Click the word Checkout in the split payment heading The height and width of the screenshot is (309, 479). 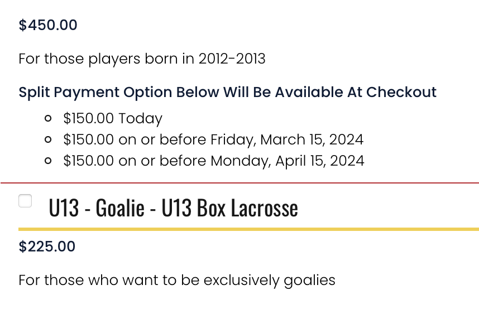pyautogui.click(x=401, y=92)
